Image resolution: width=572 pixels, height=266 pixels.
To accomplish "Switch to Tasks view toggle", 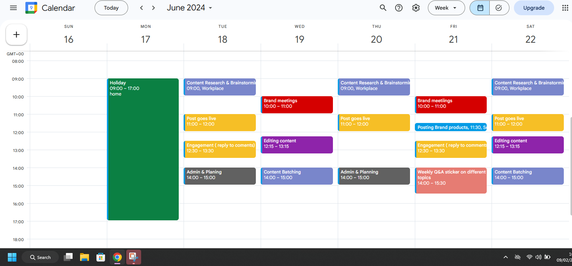I will pyautogui.click(x=499, y=7).
